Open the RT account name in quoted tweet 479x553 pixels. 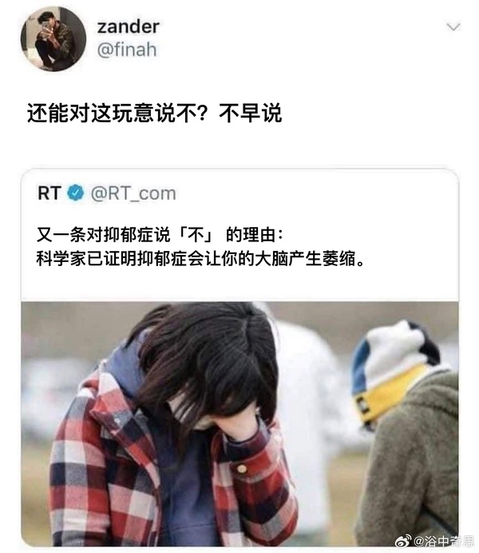49,193
